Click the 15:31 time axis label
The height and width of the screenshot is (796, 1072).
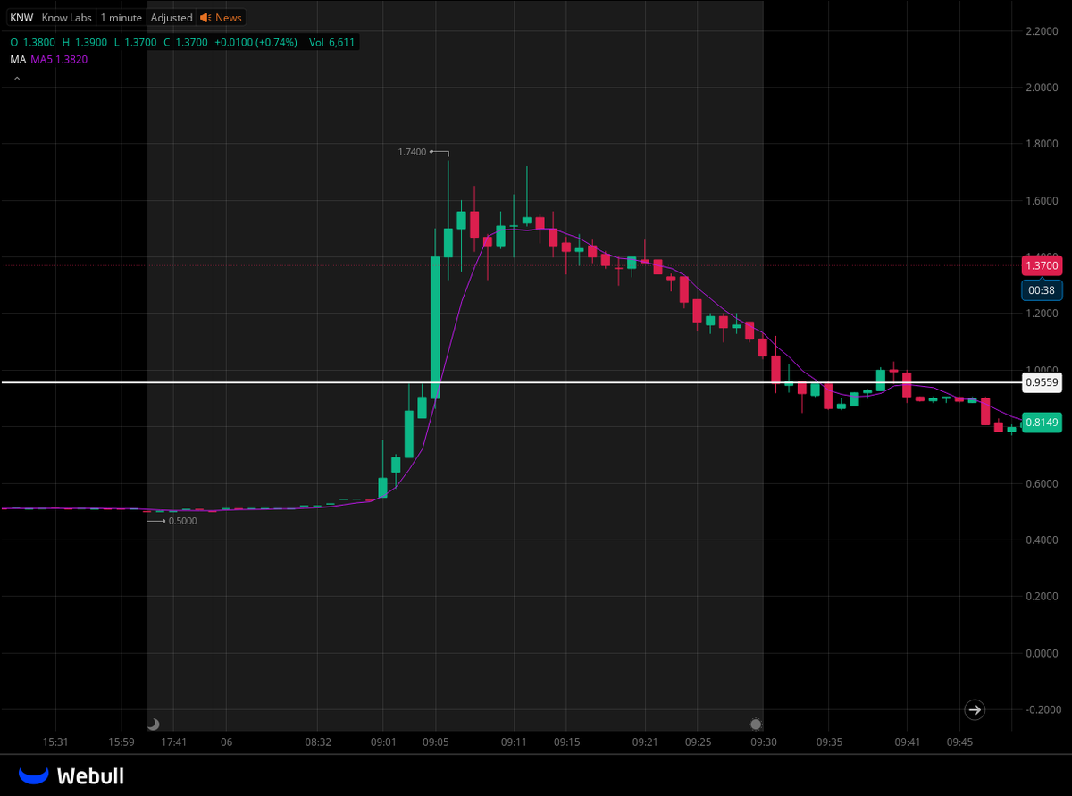[55, 742]
